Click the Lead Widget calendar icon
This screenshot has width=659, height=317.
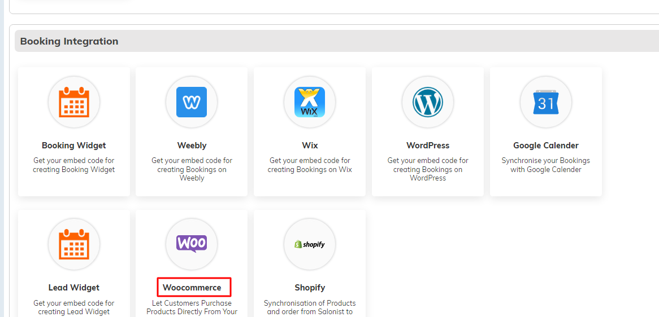(x=74, y=244)
